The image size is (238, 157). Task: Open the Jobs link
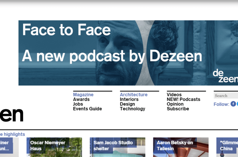[78, 104]
